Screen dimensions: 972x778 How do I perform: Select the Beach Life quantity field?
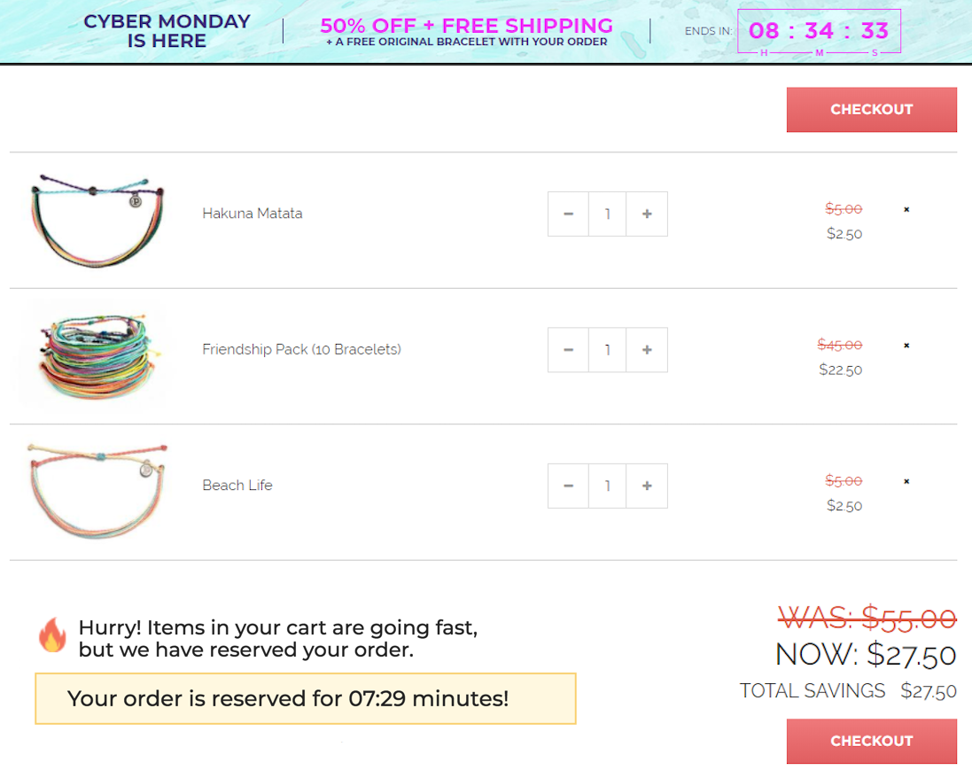[x=608, y=486]
